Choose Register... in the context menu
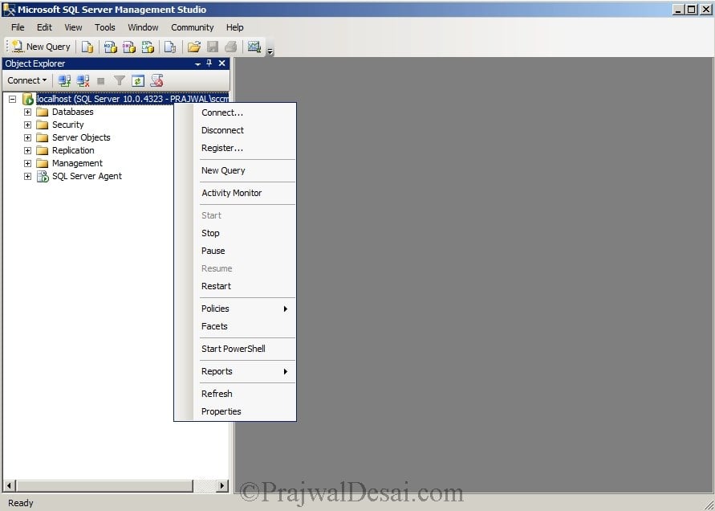The width and height of the screenshot is (715, 511). [x=235, y=148]
